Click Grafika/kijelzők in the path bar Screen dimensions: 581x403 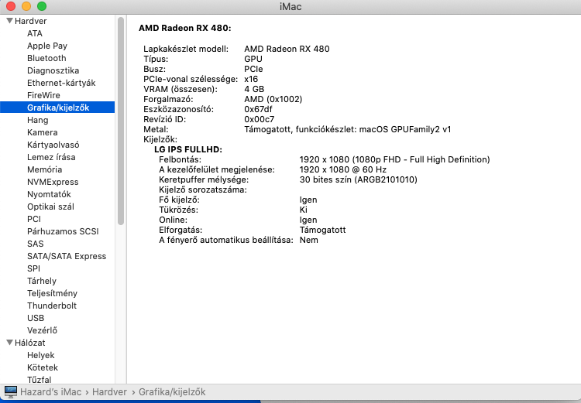pos(172,392)
